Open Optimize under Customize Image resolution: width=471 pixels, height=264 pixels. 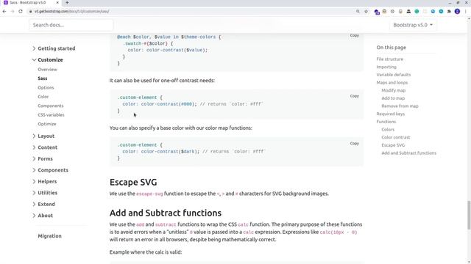click(x=47, y=124)
